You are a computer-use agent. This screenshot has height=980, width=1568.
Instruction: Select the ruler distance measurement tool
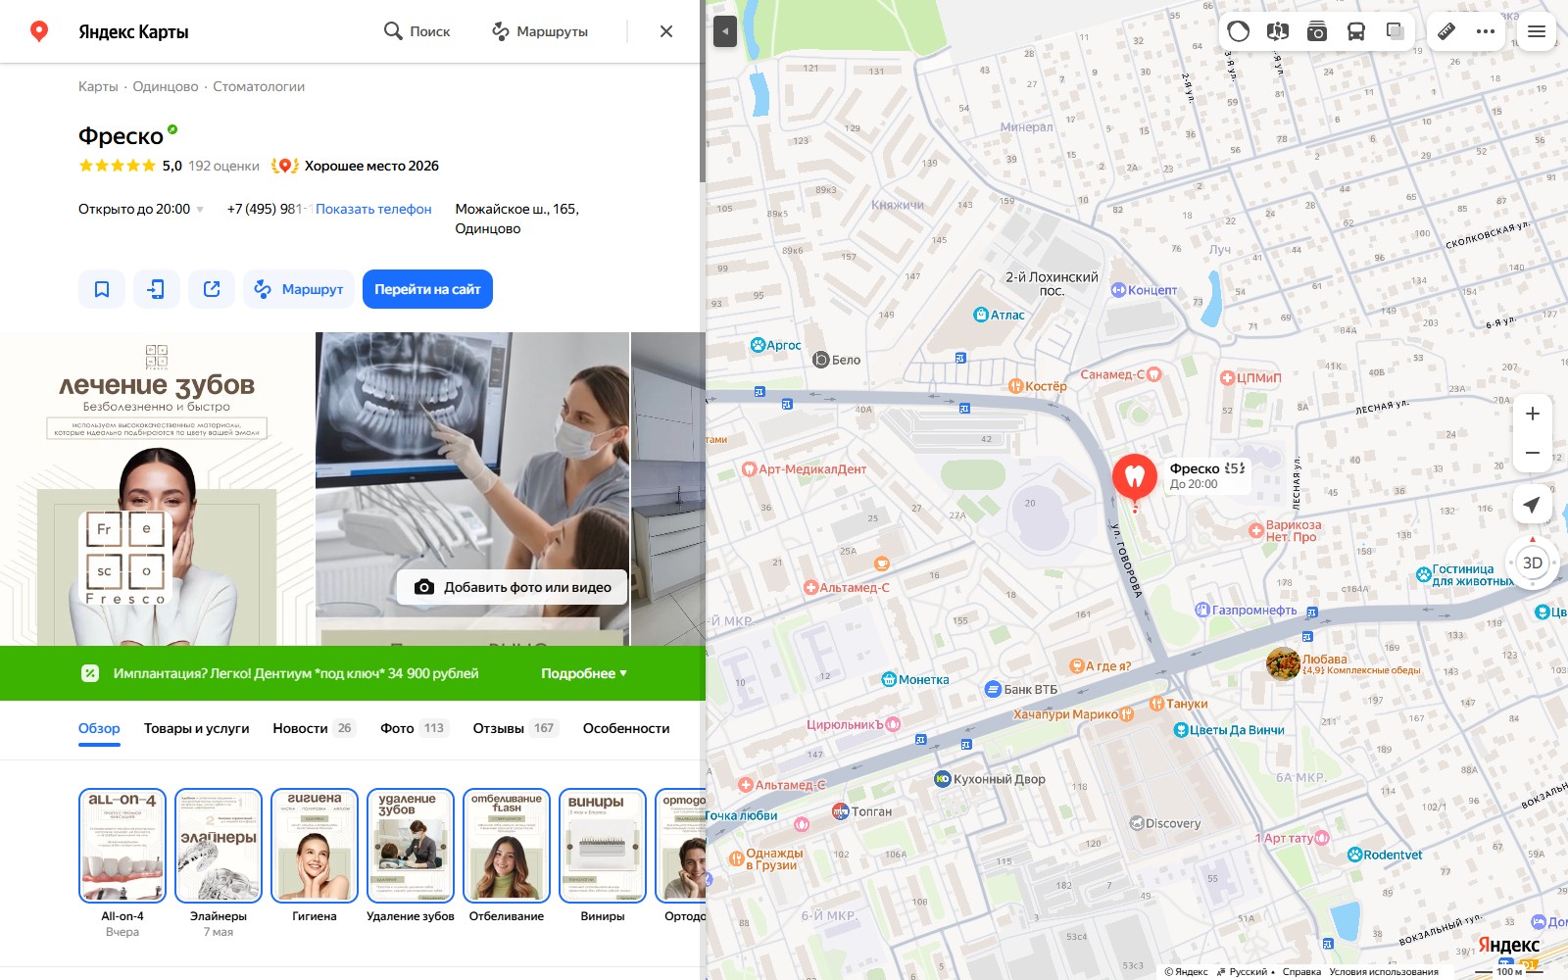[x=1446, y=31]
